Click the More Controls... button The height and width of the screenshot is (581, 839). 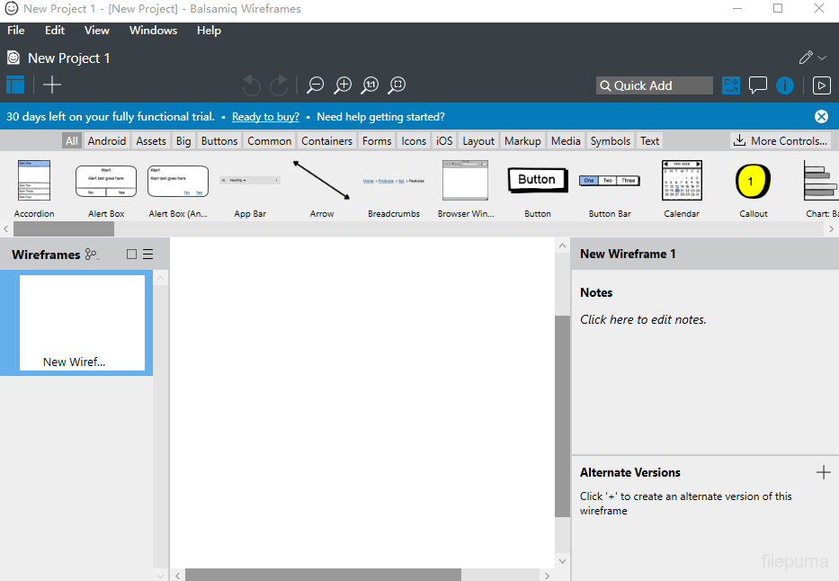pyautogui.click(x=781, y=140)
